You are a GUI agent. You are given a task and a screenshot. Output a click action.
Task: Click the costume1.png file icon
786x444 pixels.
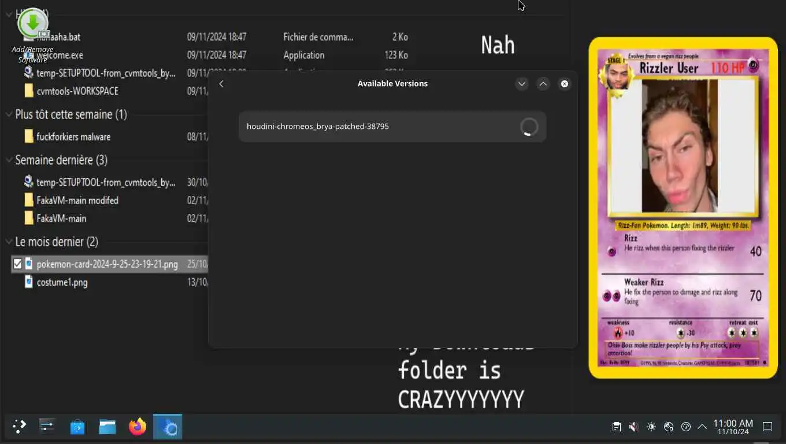(29, 282)
